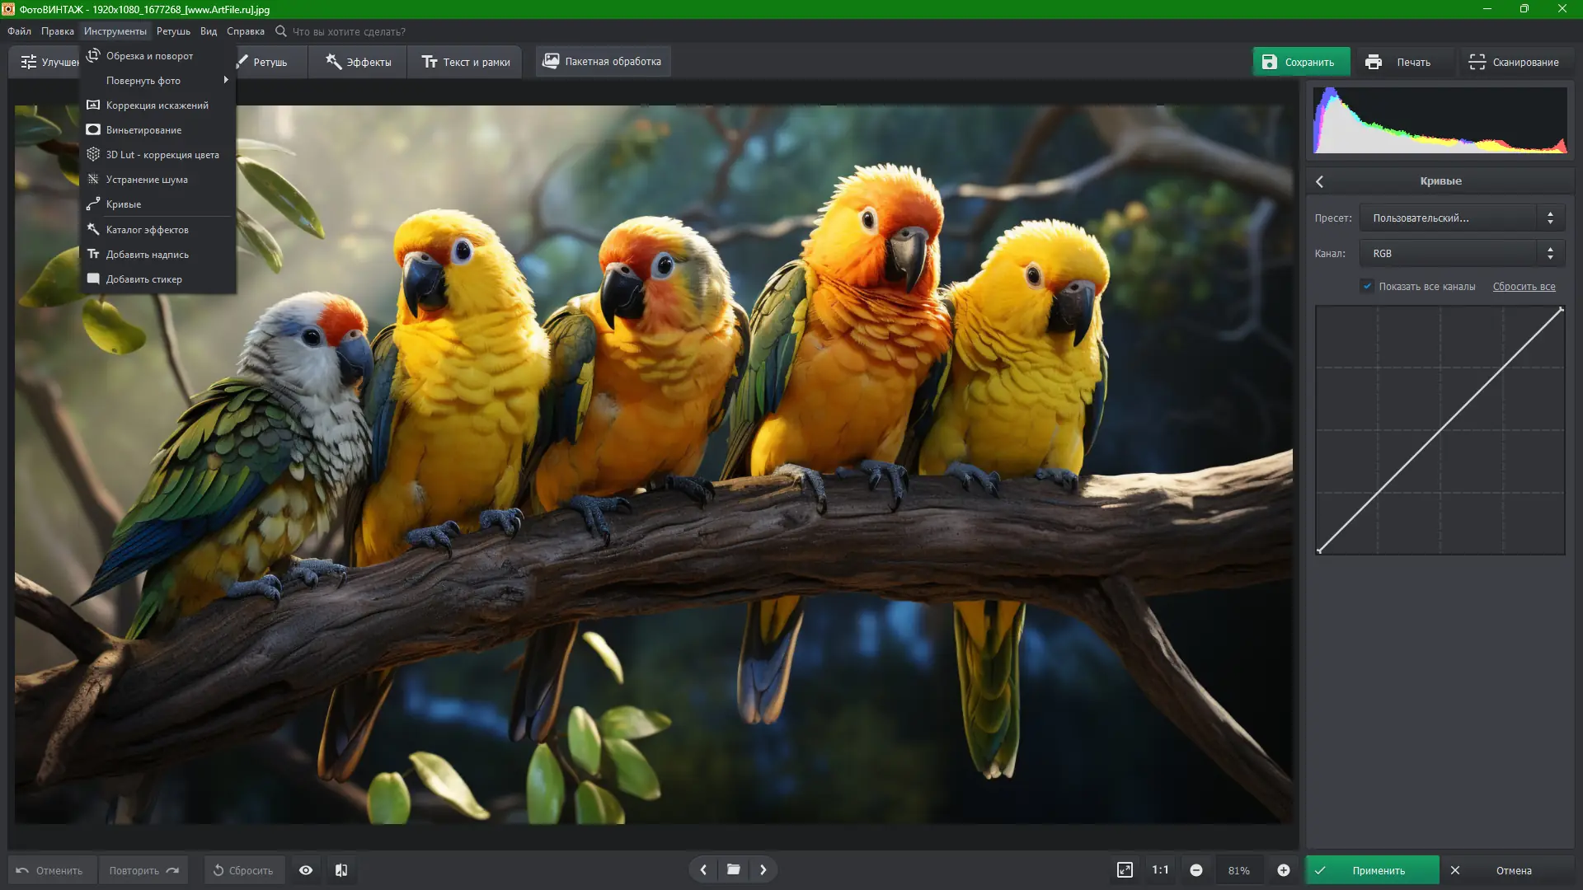Click the Применить button

click(x=1373, y=870)
